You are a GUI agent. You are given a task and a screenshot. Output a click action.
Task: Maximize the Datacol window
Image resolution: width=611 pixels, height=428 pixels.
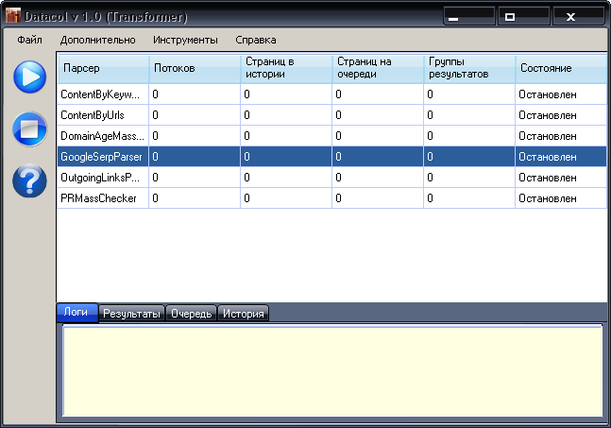click(x=510, y=17)
